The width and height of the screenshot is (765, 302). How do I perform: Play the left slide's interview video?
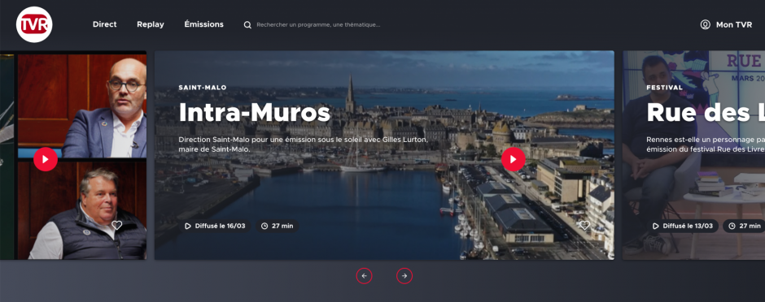click(46, 159)
